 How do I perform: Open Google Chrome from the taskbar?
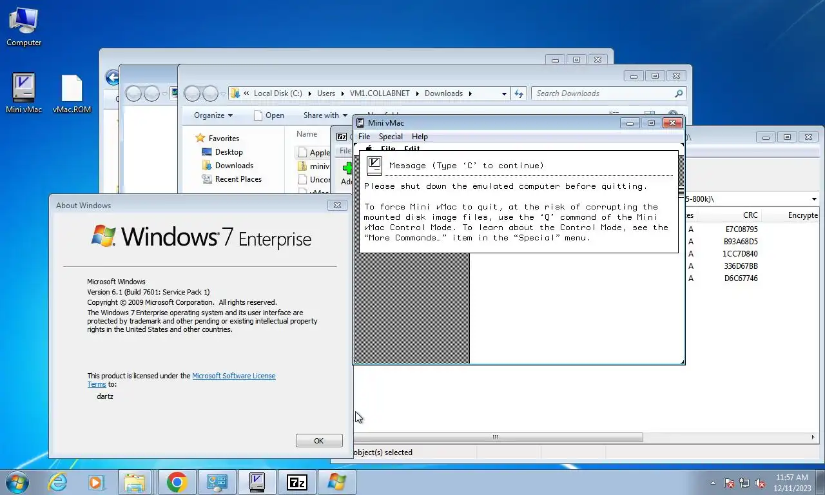176,482
